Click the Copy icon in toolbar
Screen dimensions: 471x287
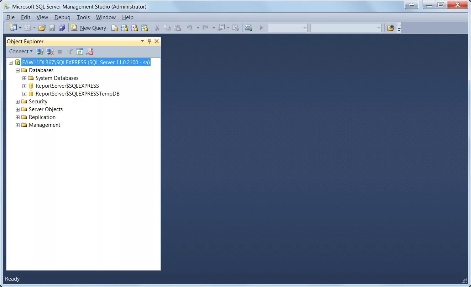click(167, 28)
